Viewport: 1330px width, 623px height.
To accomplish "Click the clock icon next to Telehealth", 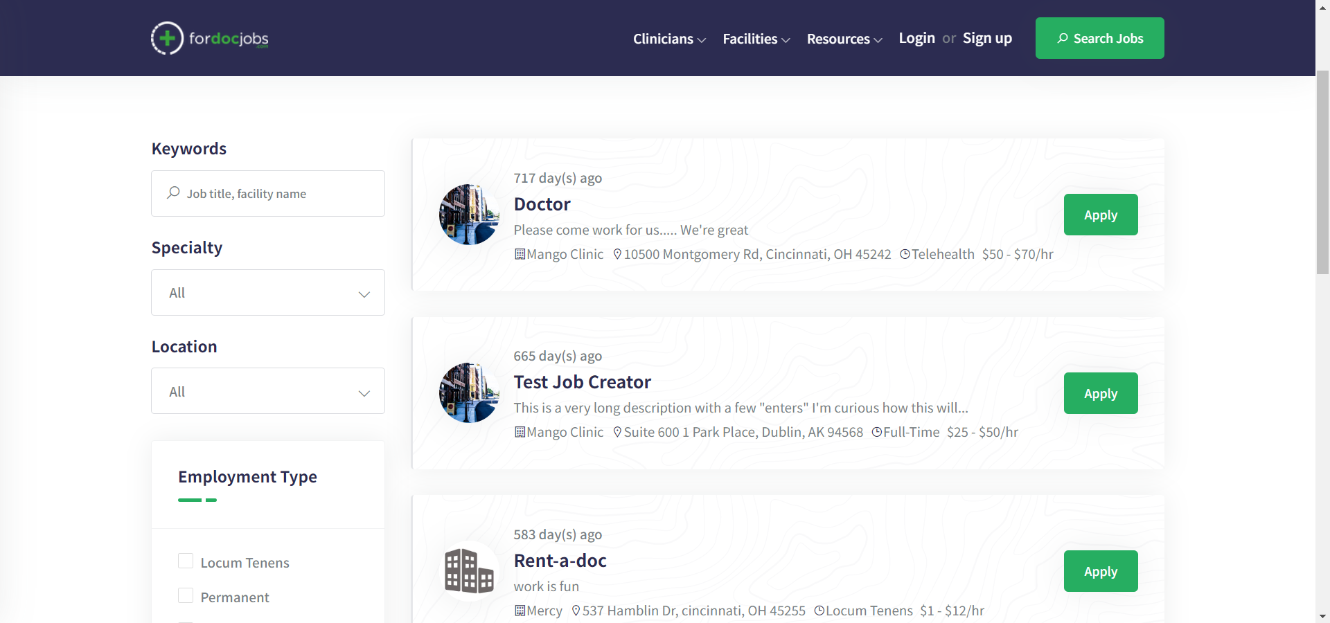I will coord(905,254).
